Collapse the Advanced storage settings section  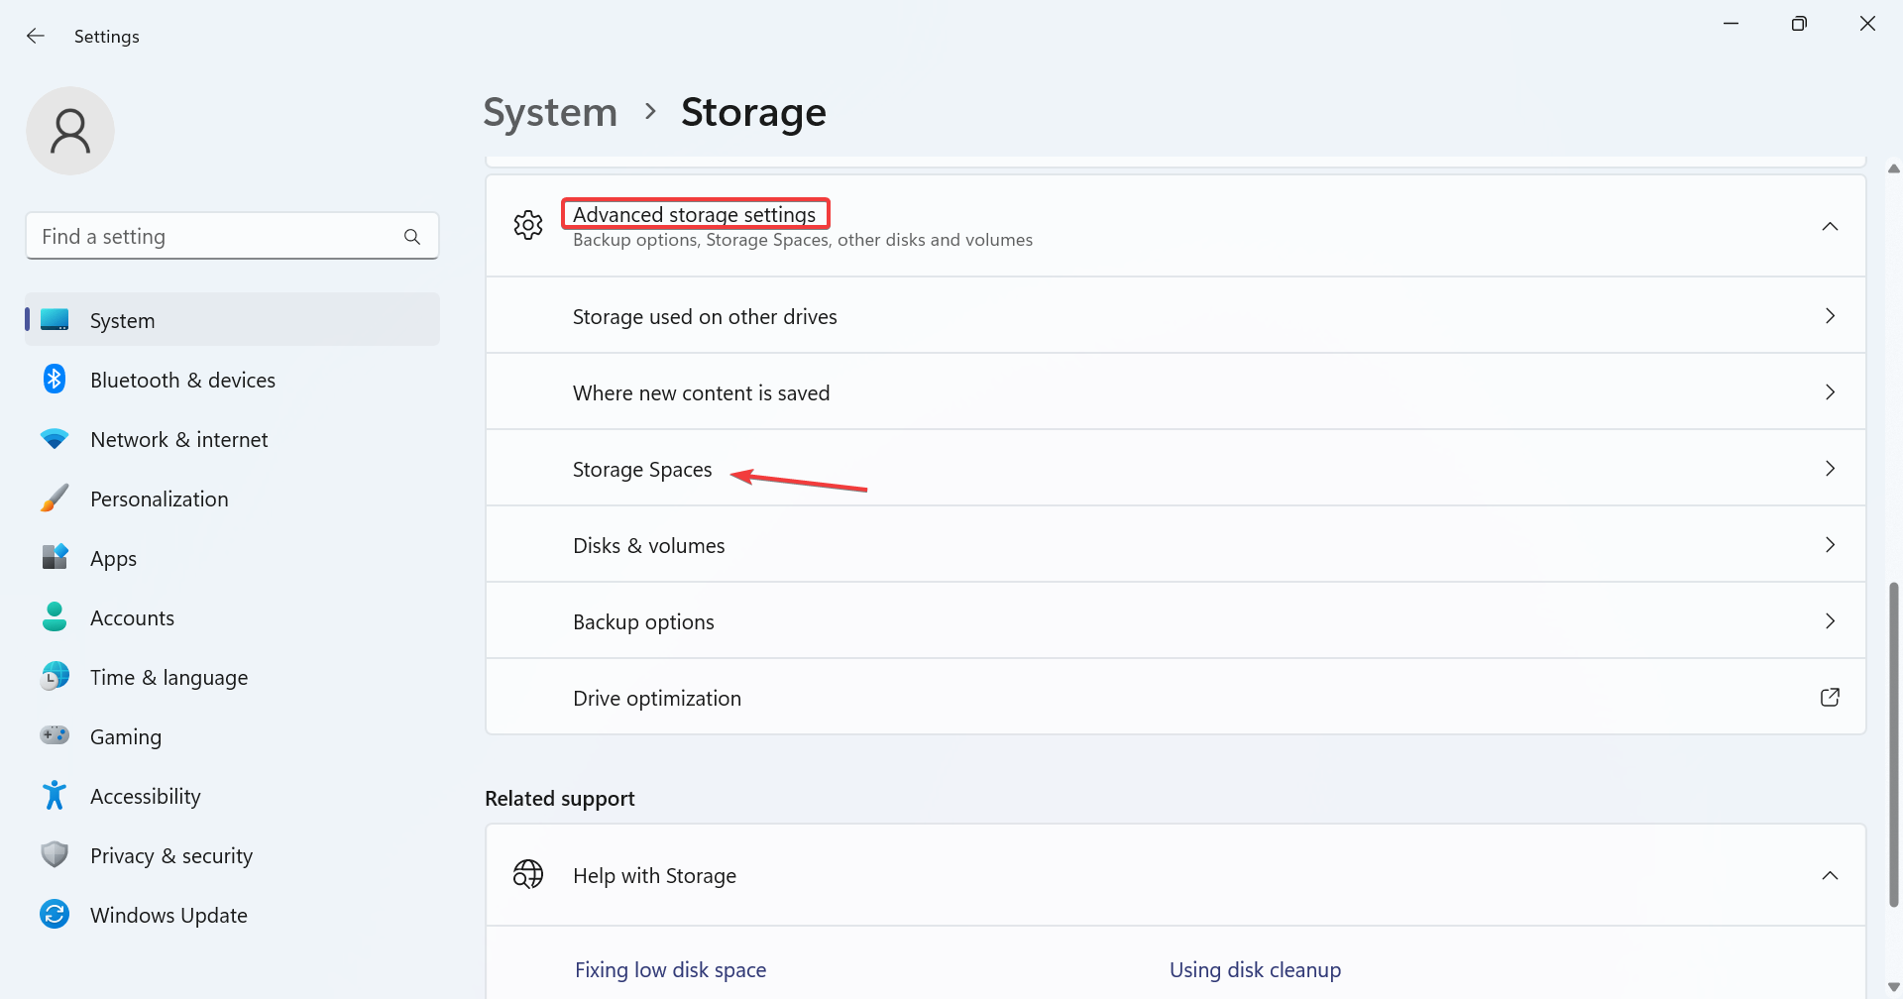pos(1830,226)
